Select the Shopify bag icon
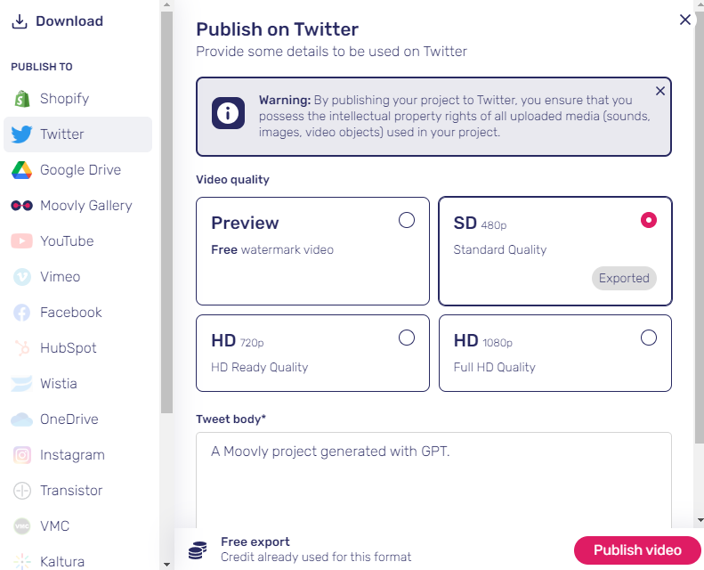Image resolution: width=704 pixels, height=570 pixels. click(x=22, y=99)
